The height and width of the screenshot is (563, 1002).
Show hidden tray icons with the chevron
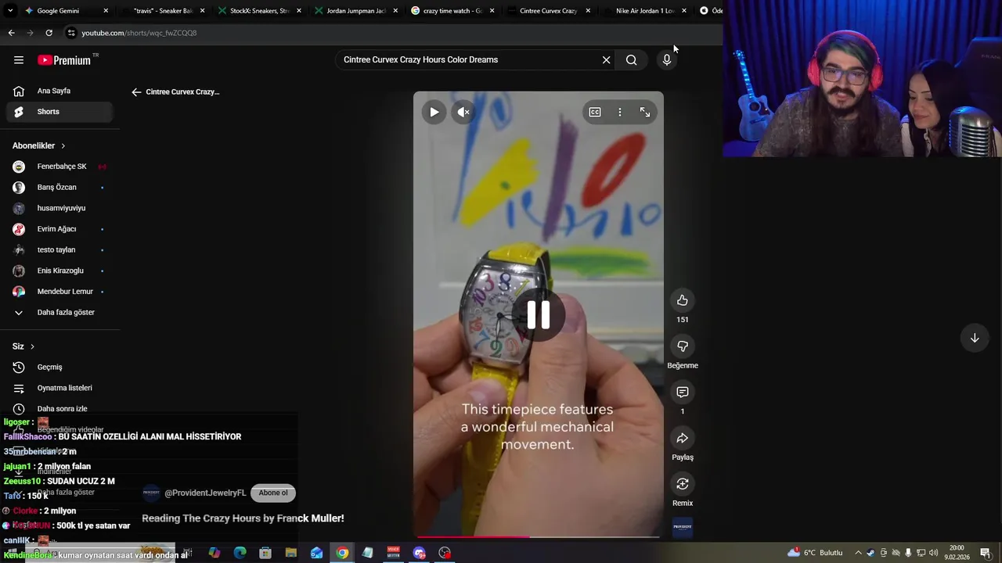click(858, 553)
